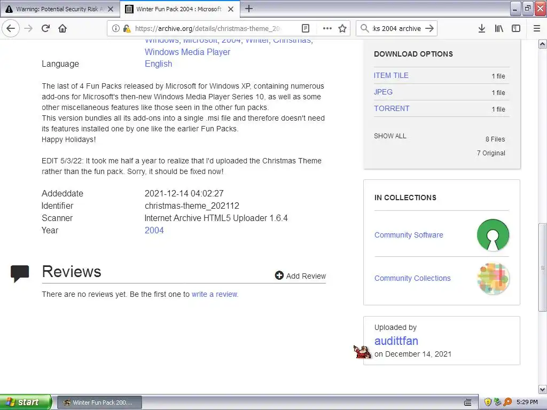This screenshot has height=410, width=547.
Task: Click the Add Review button
Action: [x=300, y=276]
